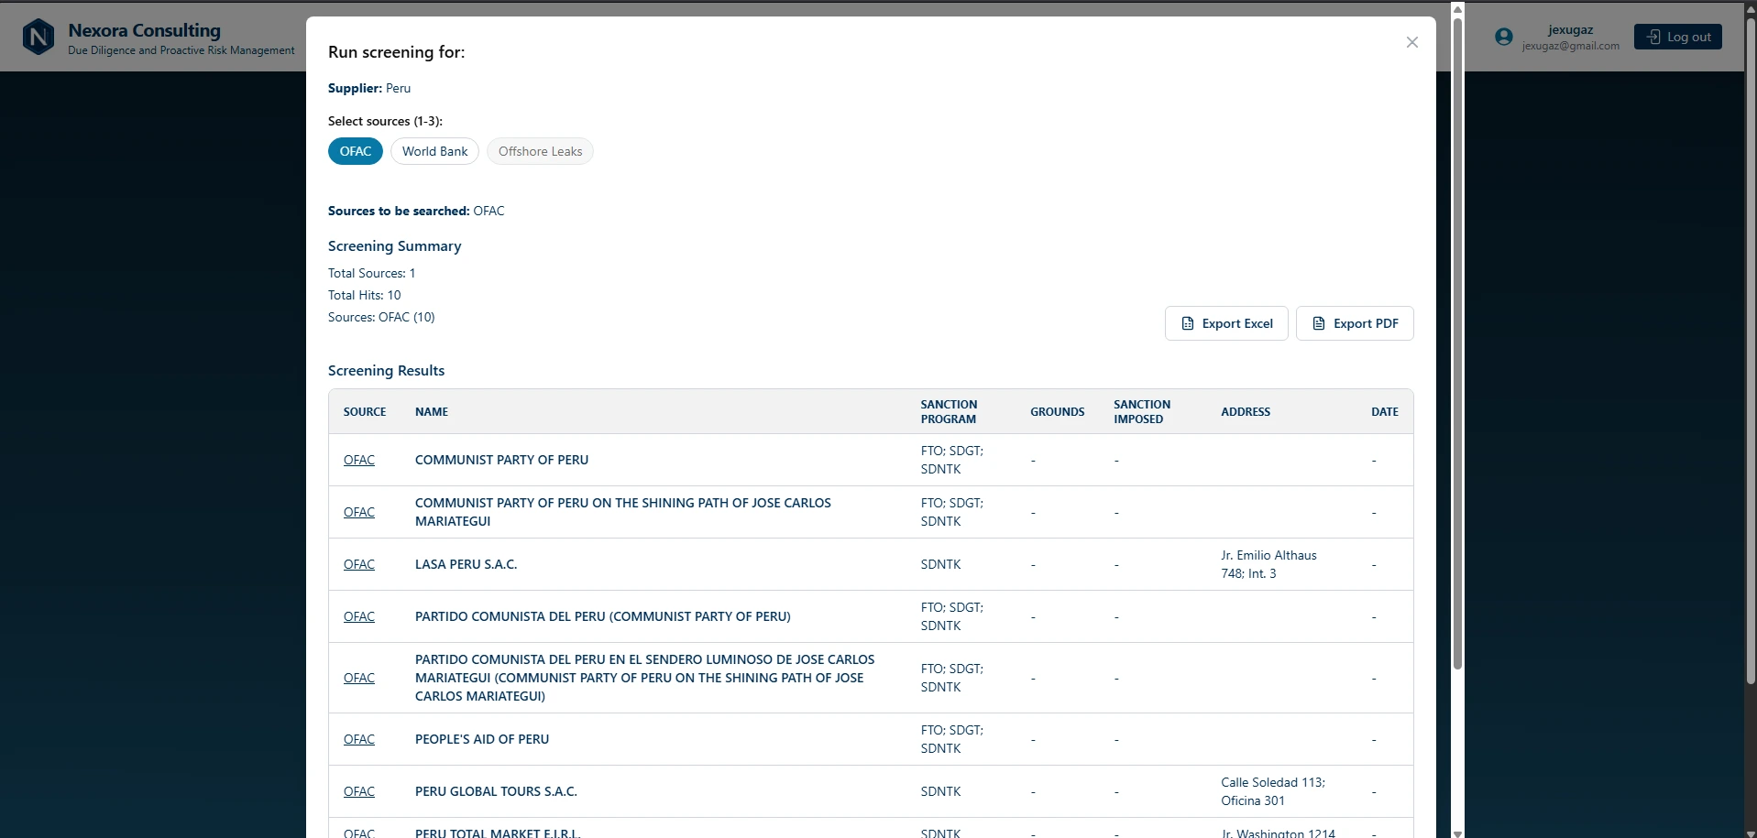The width and height of the screenshot is (1757, 838).
Task: Select the LASA PERU S.A.C. name cell
Action: [466, 564]
